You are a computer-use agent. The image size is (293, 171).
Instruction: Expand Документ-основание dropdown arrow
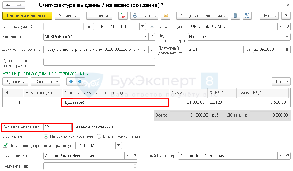139,50
